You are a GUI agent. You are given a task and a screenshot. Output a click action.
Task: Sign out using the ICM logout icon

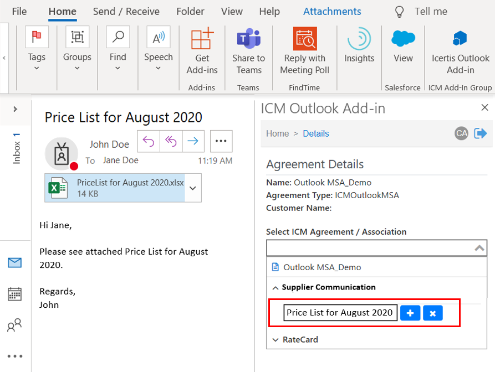tap(480, 133)
